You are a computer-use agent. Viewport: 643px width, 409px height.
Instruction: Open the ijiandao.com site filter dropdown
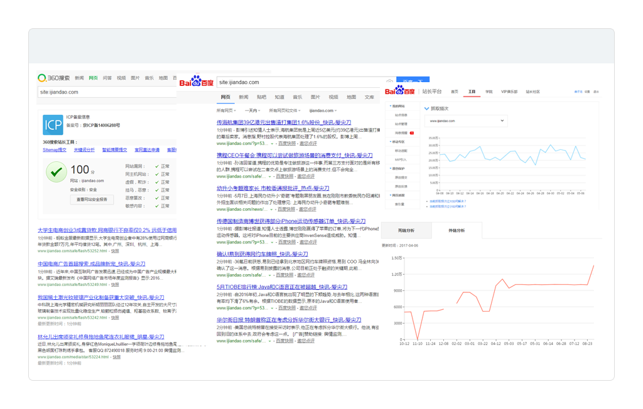(323, 110)
